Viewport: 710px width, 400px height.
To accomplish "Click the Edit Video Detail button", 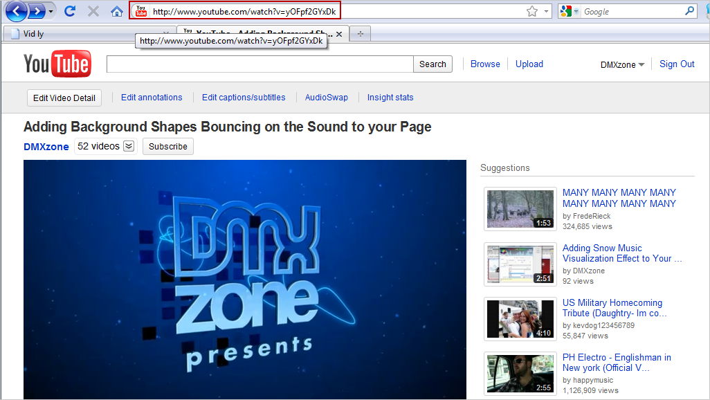I will [x=64, y=98].
